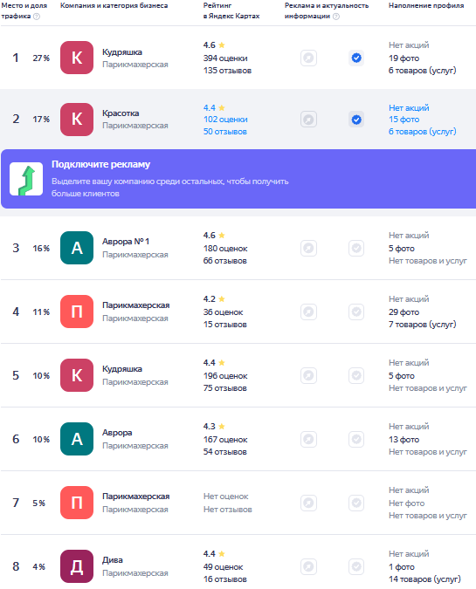Click the Парикмахерская avatar in row 4
This screenshot has width=476, height=589.
(77, 312)
